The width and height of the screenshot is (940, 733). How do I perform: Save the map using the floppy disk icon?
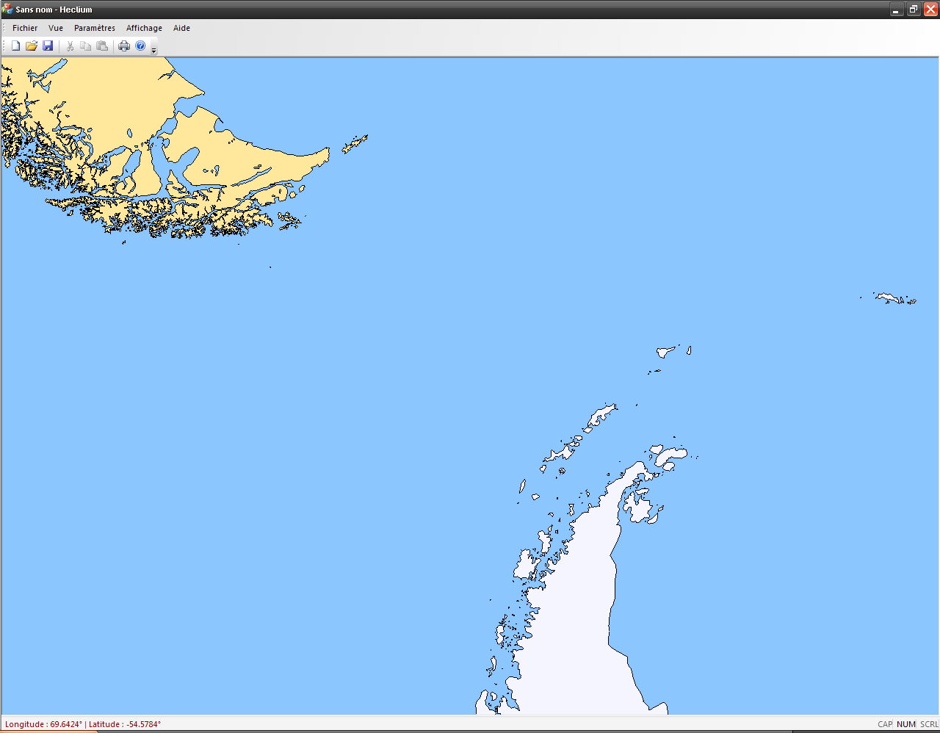pyautogui.click(x=48, y=46)
